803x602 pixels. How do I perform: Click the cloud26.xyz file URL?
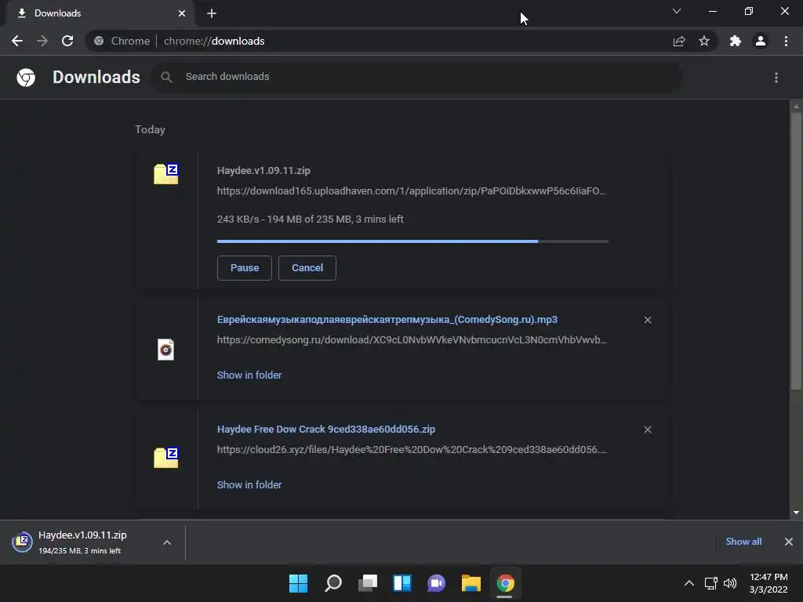click(x=412, y=449)
